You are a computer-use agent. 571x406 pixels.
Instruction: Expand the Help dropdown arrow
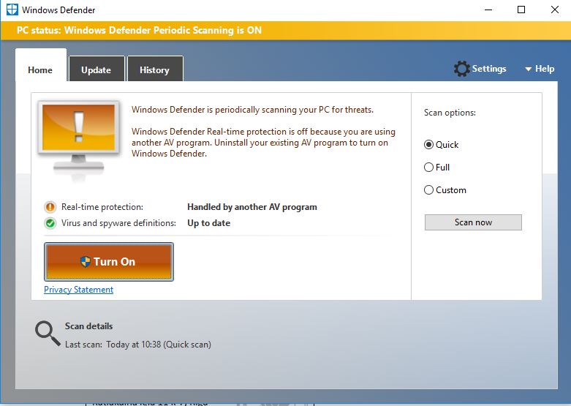coord(528,69)
